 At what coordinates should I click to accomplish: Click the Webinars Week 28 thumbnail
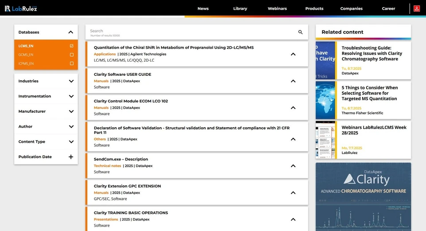326,140
